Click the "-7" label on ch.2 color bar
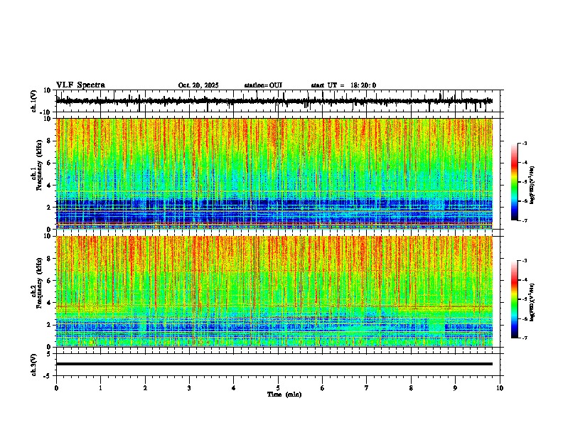Viewport: 563px width, 435px height. 524,338
